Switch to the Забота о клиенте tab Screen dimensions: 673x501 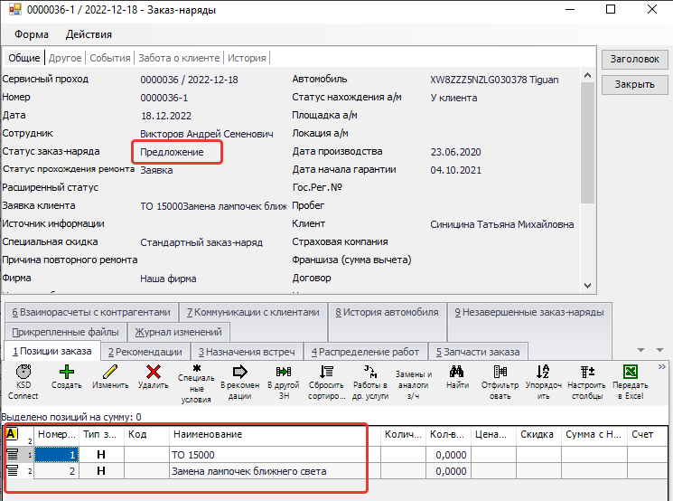tap(179, 58)
